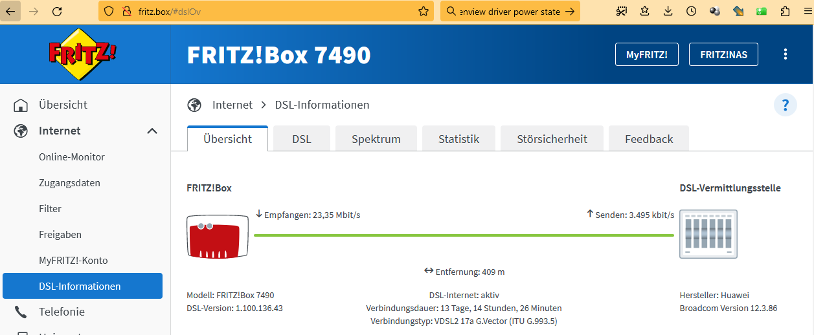Viewport: 814px width, 335px height.
Task: Click the Internet breadcrumb link
Action: coord(232,105)
